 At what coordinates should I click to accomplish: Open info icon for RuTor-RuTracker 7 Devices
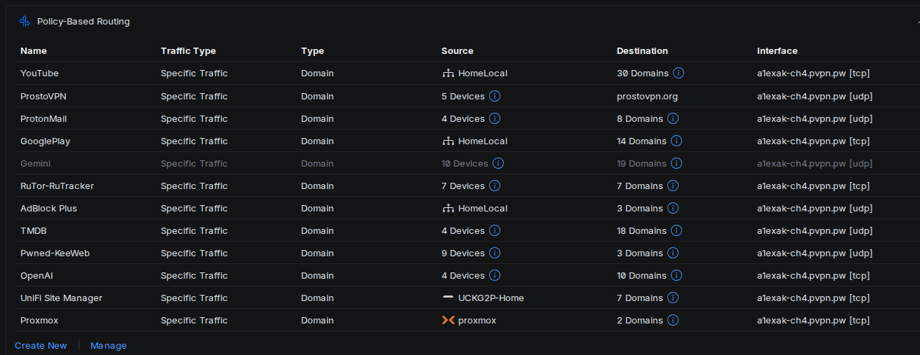(494, 186)
